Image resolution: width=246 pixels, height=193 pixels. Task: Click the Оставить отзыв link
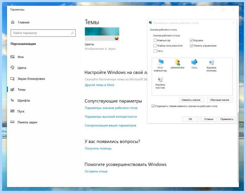pyautogui.click(x=96, y=171)
